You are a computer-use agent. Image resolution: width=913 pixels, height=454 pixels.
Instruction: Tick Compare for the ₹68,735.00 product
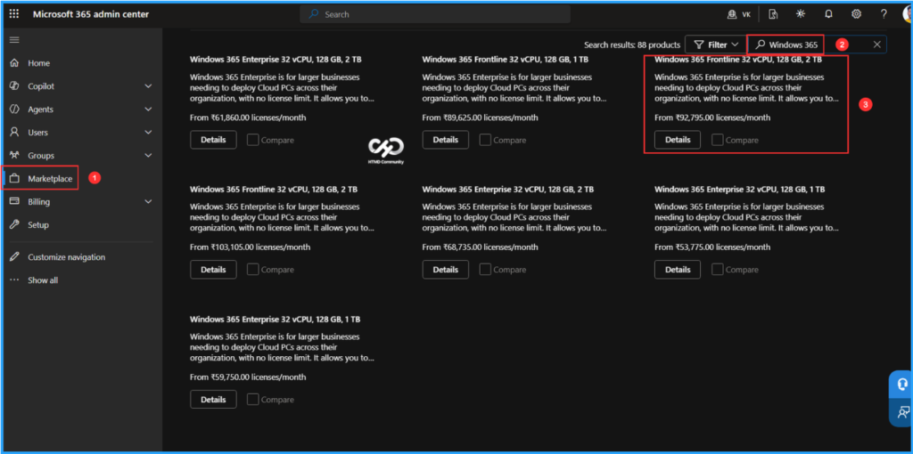click(x=485, y=270)
